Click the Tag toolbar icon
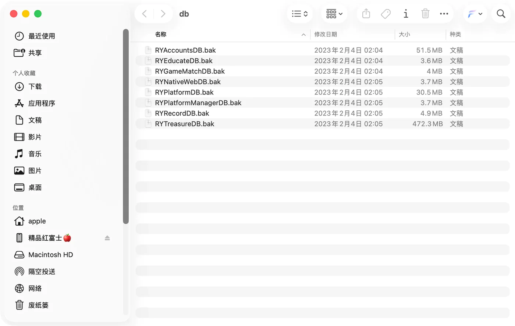515x326 pixels. point(386,14)
